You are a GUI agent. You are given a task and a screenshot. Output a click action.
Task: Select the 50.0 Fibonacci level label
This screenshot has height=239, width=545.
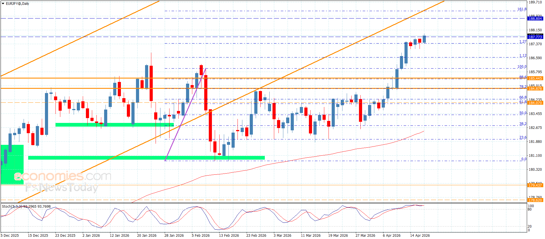tap(523, 113)
